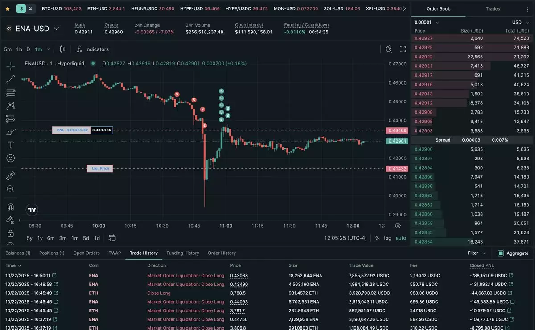Enable magnet mode for drawings
This screenshot has width=535, height=330.
(x=11, y=207)
